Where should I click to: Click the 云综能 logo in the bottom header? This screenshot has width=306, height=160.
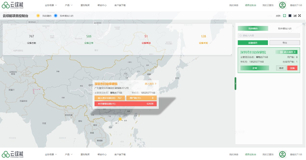click(12, 154)
